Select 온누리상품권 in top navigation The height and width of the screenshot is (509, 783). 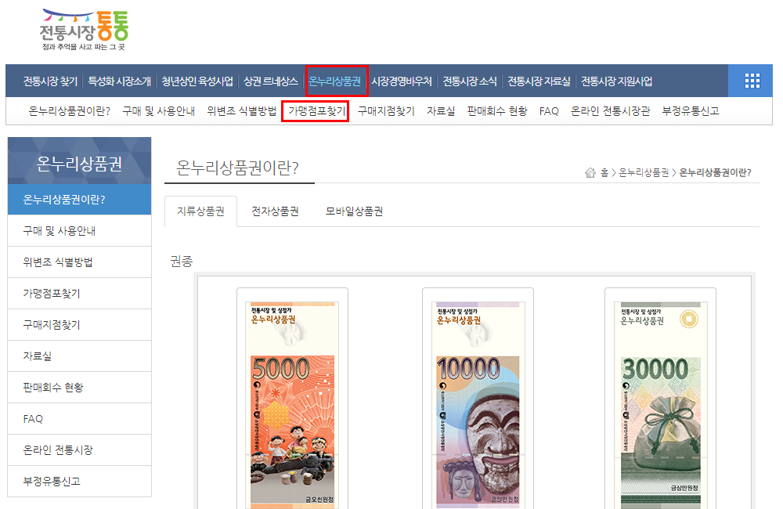(334, 81)
